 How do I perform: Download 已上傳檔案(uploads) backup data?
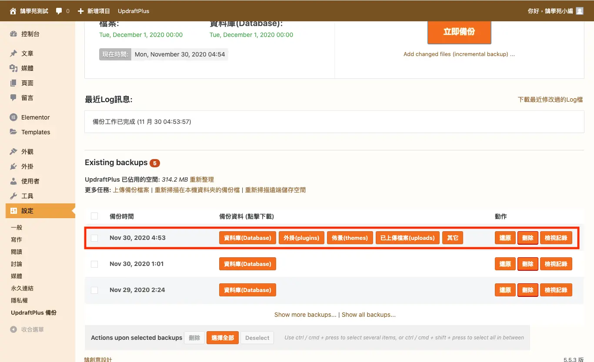tap(407, 238)
